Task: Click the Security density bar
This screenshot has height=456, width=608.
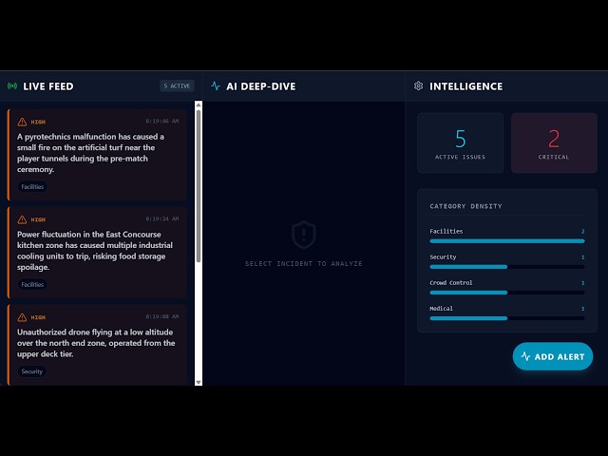Action: (x=507, y=267)
